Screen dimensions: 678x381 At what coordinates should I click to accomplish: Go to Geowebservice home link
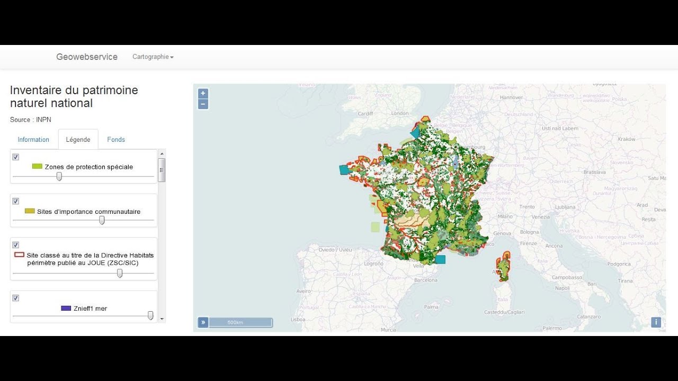click(87, 57)
